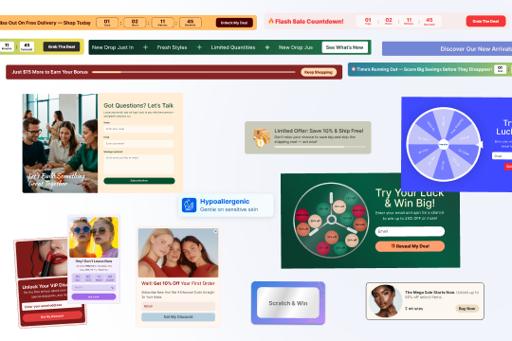Click the clock icon in Time's Running Out bar
512x341 pixels.
coord(354,69)
